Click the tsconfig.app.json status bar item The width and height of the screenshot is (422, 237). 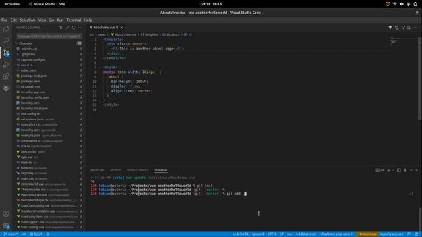tap(392, 234)
